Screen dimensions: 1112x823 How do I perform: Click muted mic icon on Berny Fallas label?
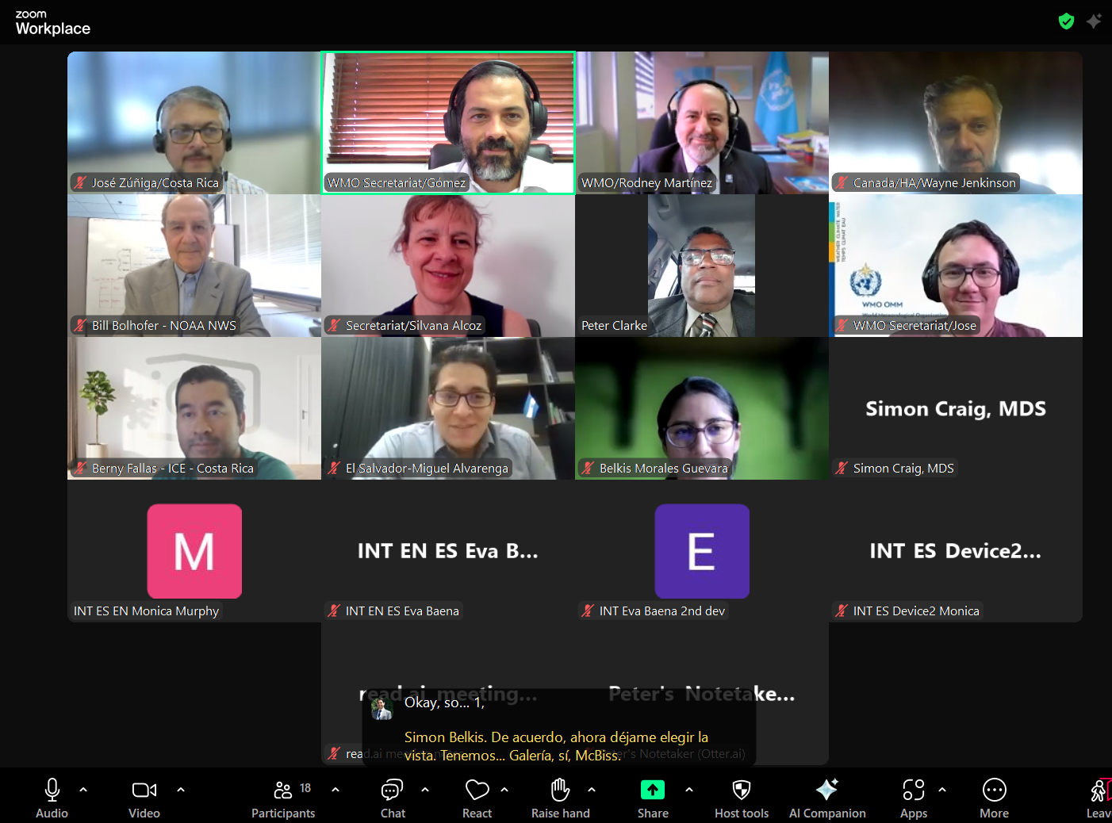click(80, 468)
